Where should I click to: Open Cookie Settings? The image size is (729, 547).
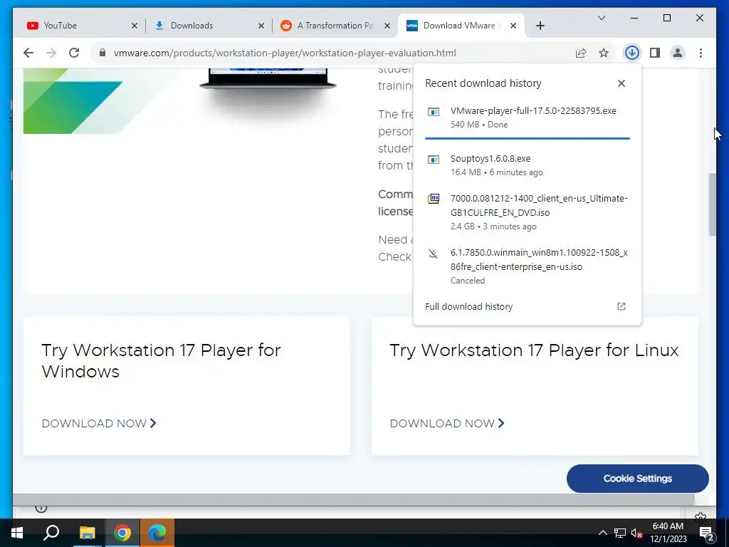click(637, 479)
